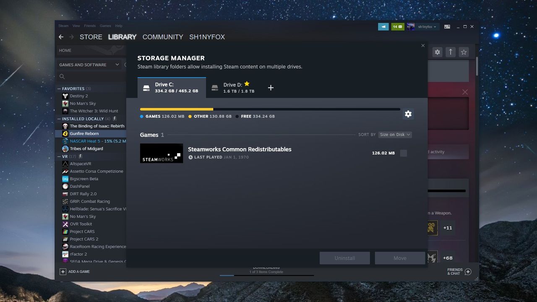Viewport: 537px width, 302px height.
Task: Open Storage Manager gear settings for drive
Action: pyautogui.click(x=408, y=114)
